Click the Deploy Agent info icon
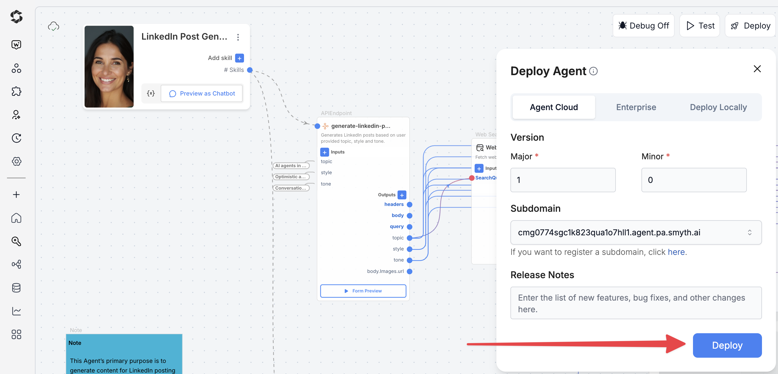 pos(593,71)
